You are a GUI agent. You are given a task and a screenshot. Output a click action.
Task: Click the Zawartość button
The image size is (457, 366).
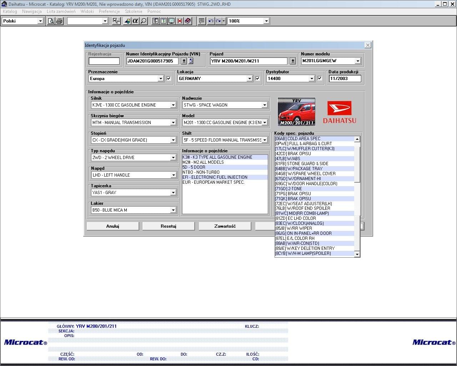(x=225, y=226)
